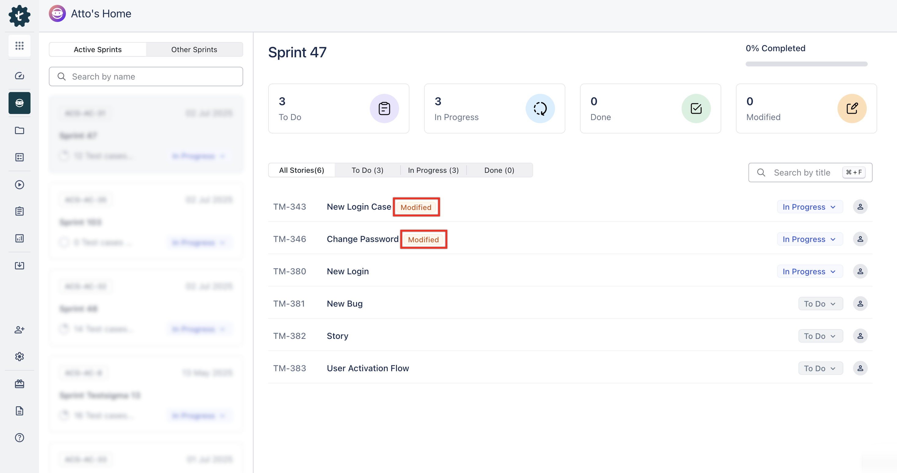The image size is (897, 473).
Task: Open the settings gear sidebar icon
Action: pos(20,357)
